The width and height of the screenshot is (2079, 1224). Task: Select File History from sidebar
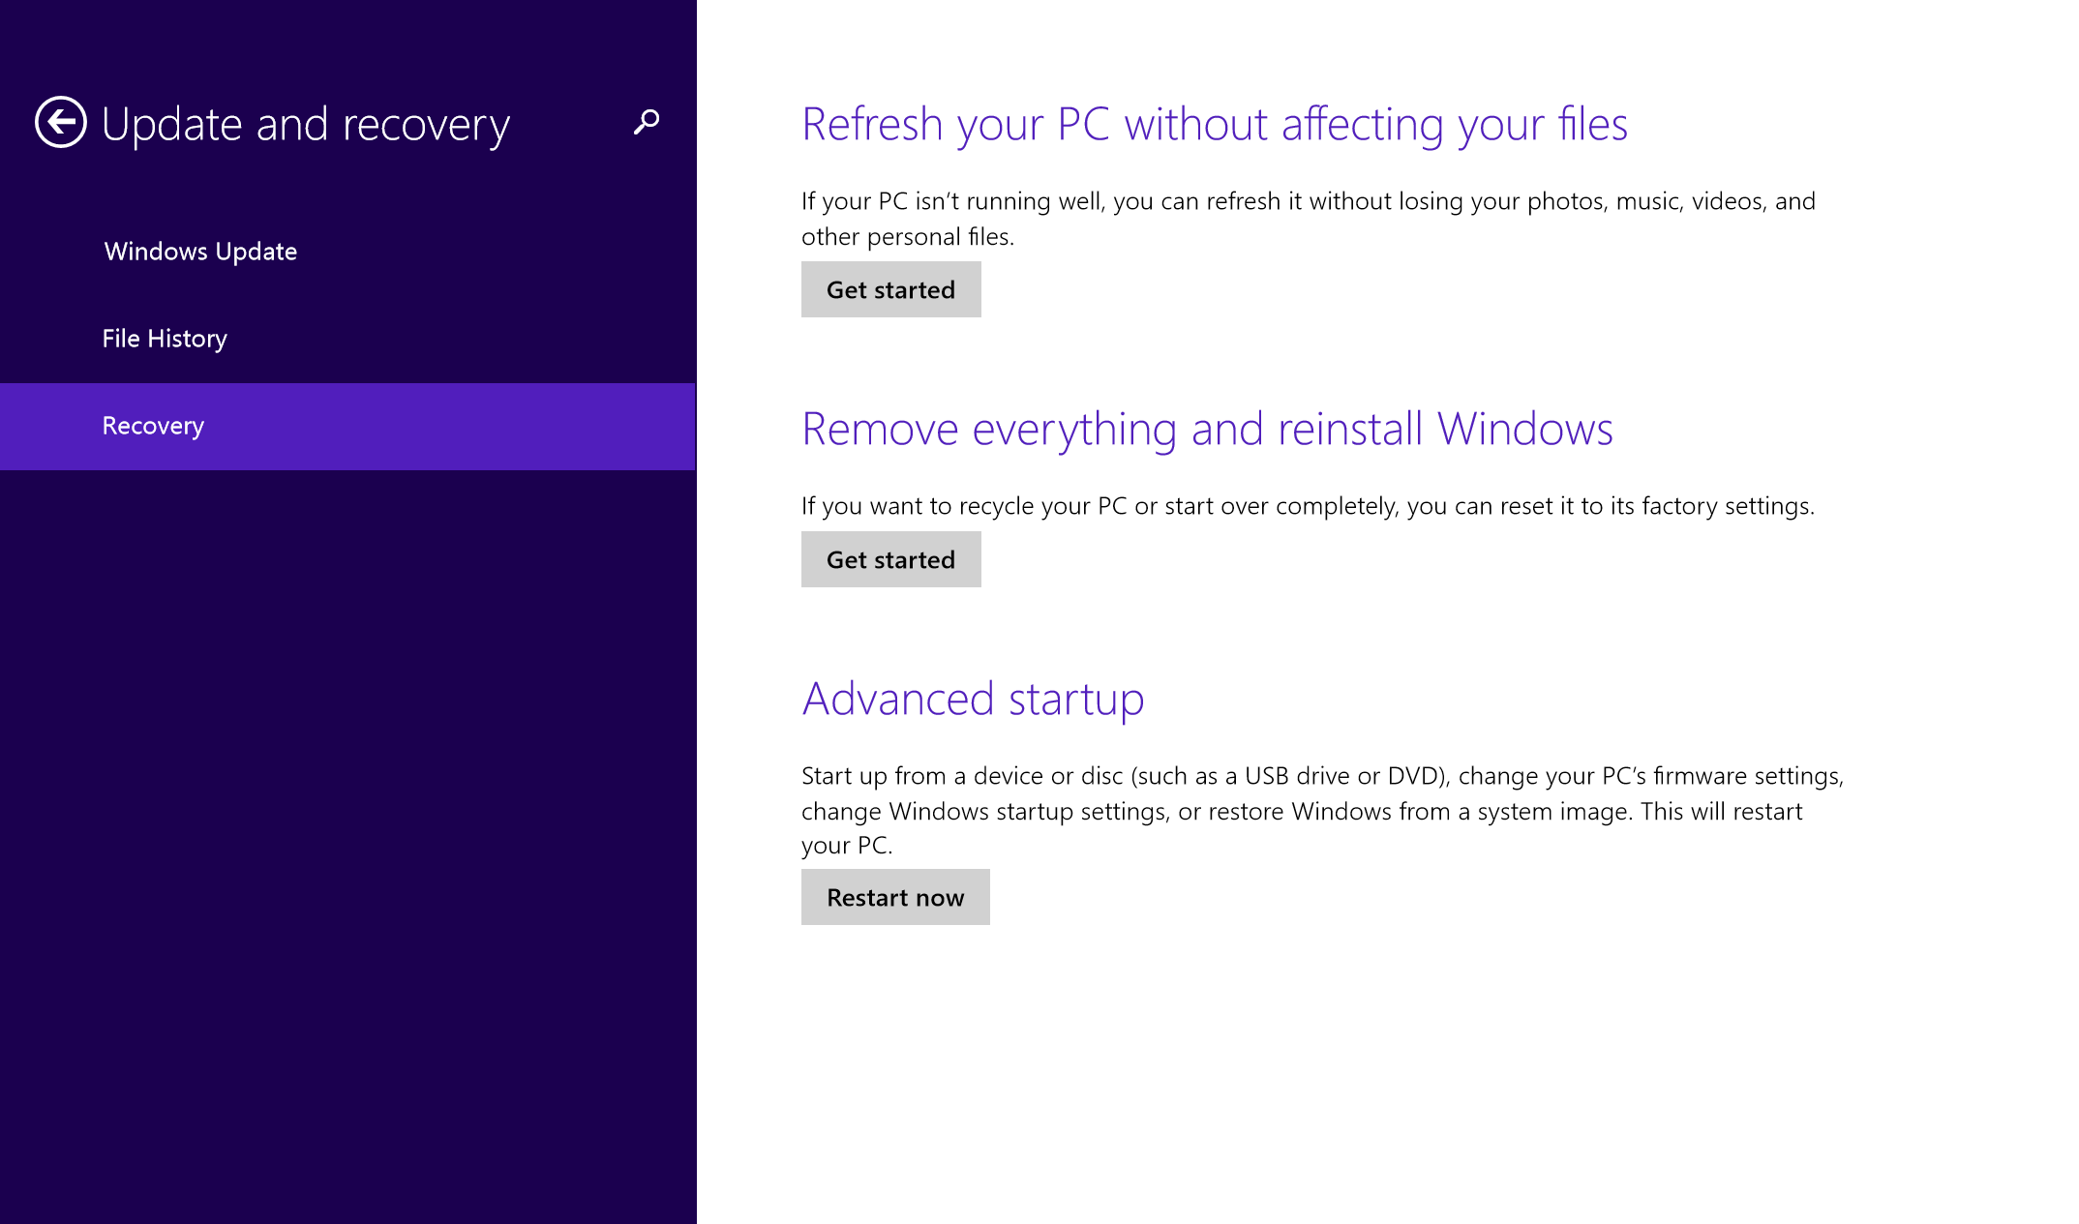click(x=165, y=338)
